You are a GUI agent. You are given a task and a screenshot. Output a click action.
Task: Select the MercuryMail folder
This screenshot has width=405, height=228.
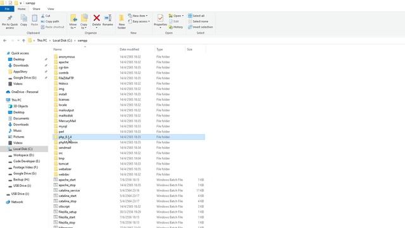(67, 121)
